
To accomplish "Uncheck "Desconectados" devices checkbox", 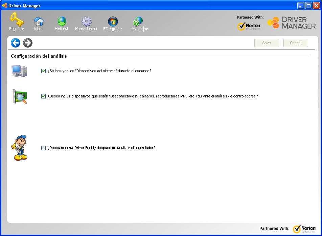I will click(x=43, y=96).
